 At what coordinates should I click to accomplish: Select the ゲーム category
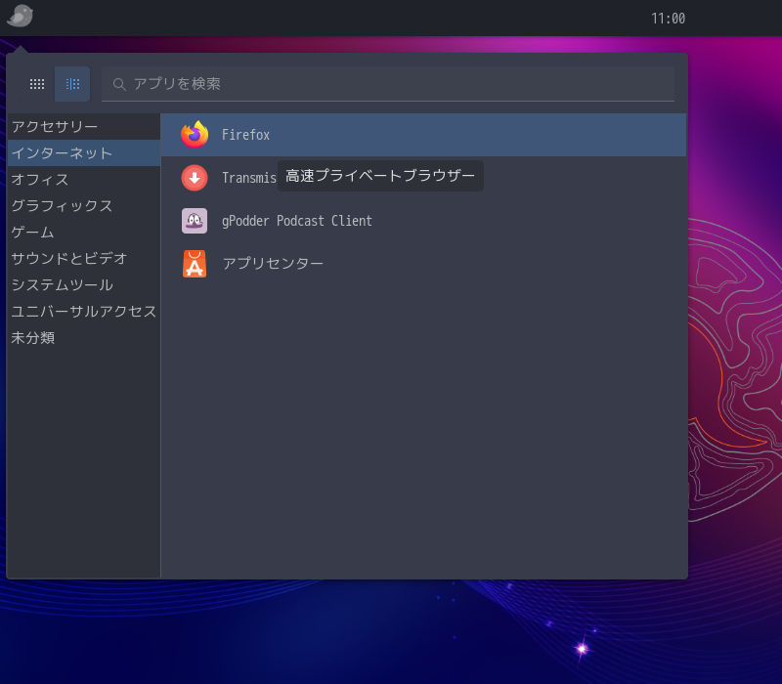84,233
